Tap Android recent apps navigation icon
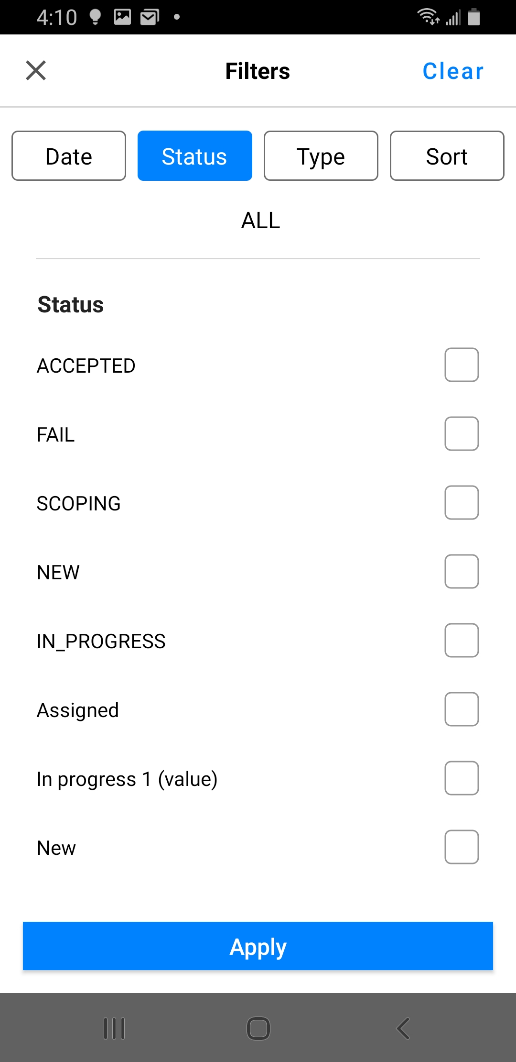 tap(114, 1028)
